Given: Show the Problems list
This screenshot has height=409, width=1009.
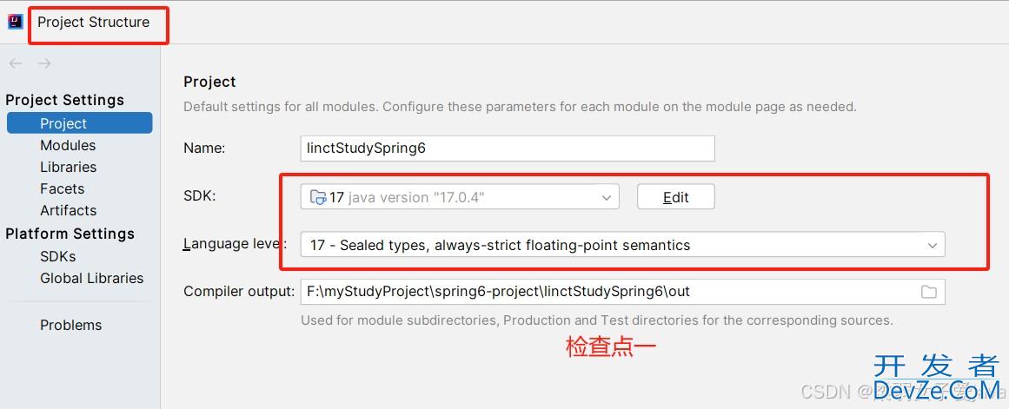Looking at the screenshot, I should point(70,325).
